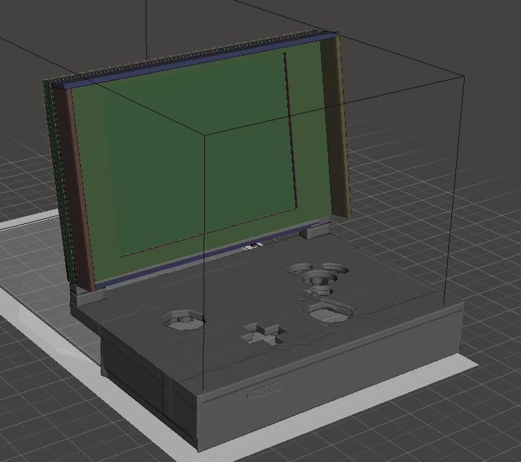Click the largest round button hole with inner cylinder
Viewport: 521px width, 462px height.
(x=320, y=278)
